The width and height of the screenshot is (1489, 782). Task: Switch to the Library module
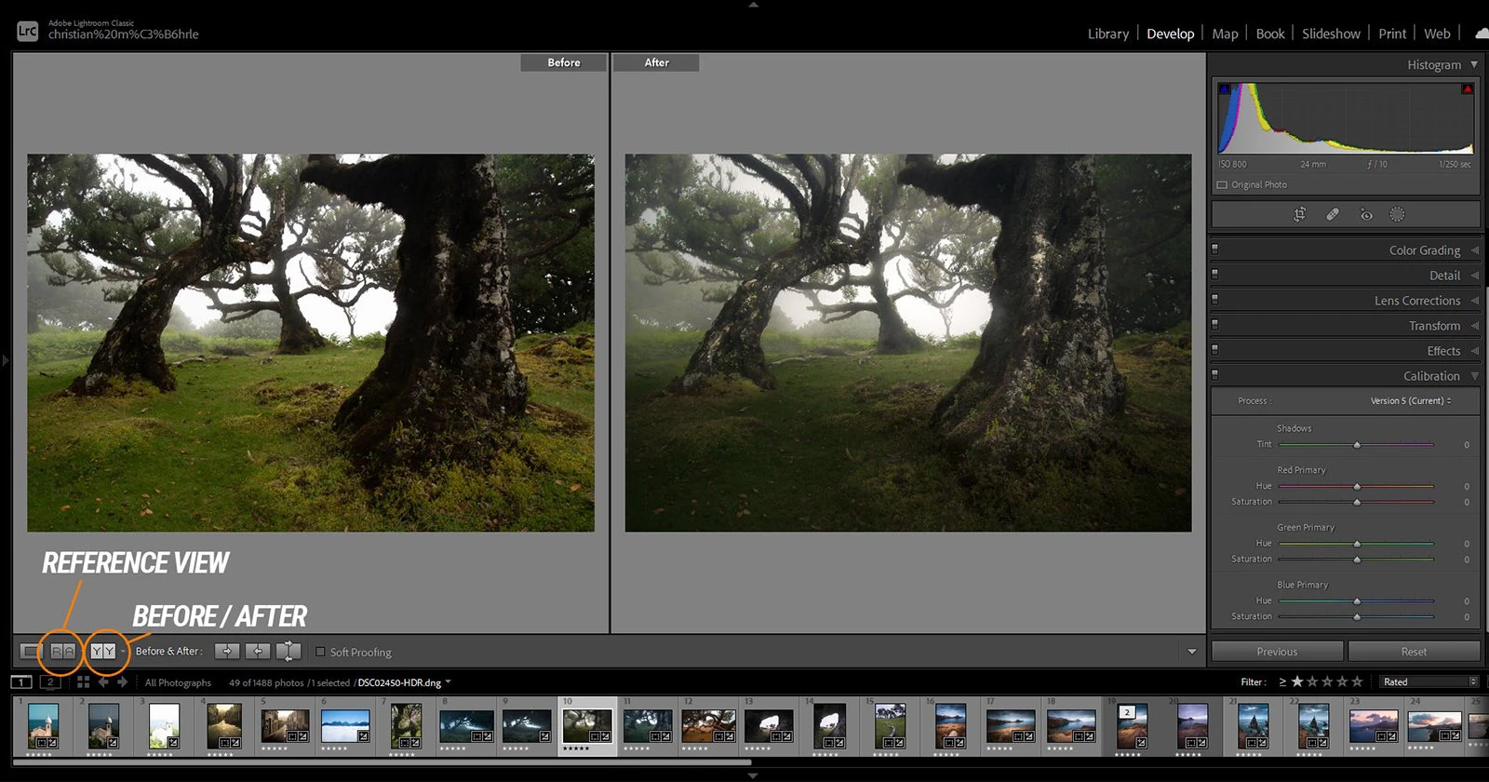[x=1107, y=34]
